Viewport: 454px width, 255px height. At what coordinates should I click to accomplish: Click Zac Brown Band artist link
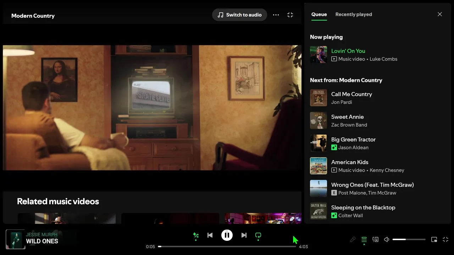point(349,125)
